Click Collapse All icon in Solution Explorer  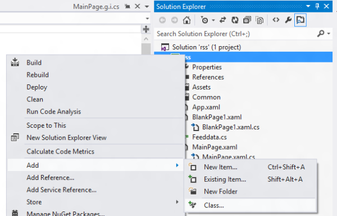pyautogui.click(x=247, y=20)
